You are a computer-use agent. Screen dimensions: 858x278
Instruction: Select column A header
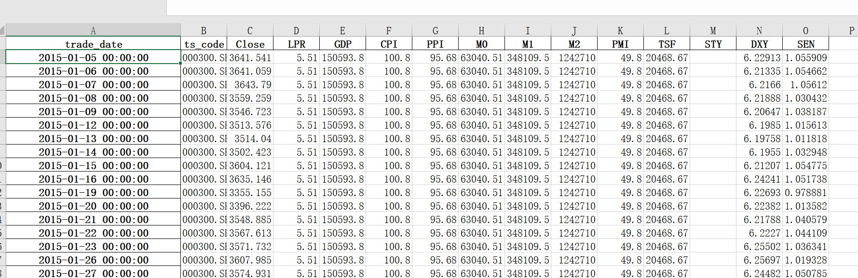93,30
